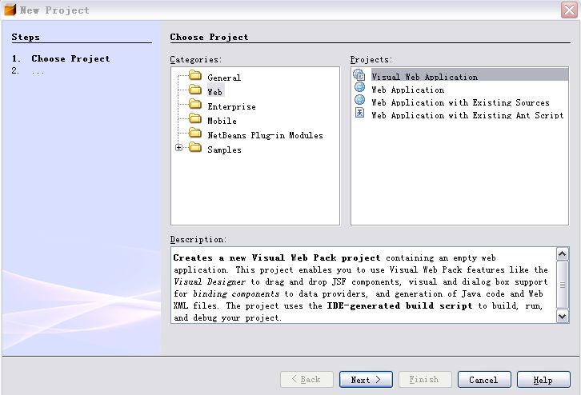Click the 'Visual Designer' italic text in description

[210, 281]
